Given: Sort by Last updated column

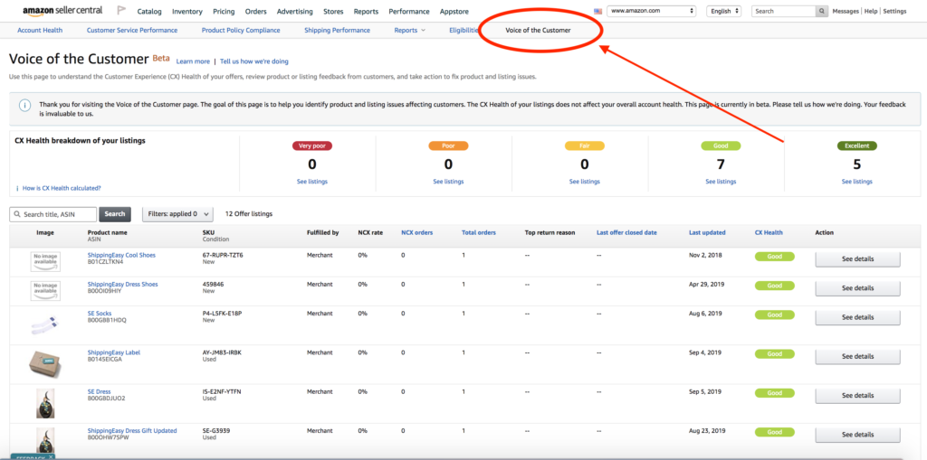Looking at the screenshot, I should click(x=707, y=232).
